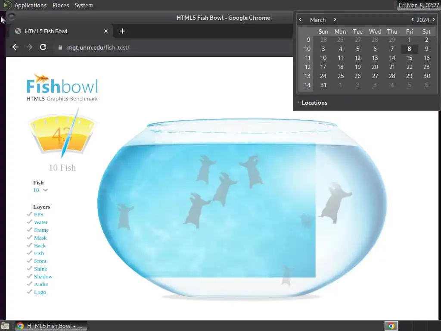Click the browser forward arrow

(29, 47)
